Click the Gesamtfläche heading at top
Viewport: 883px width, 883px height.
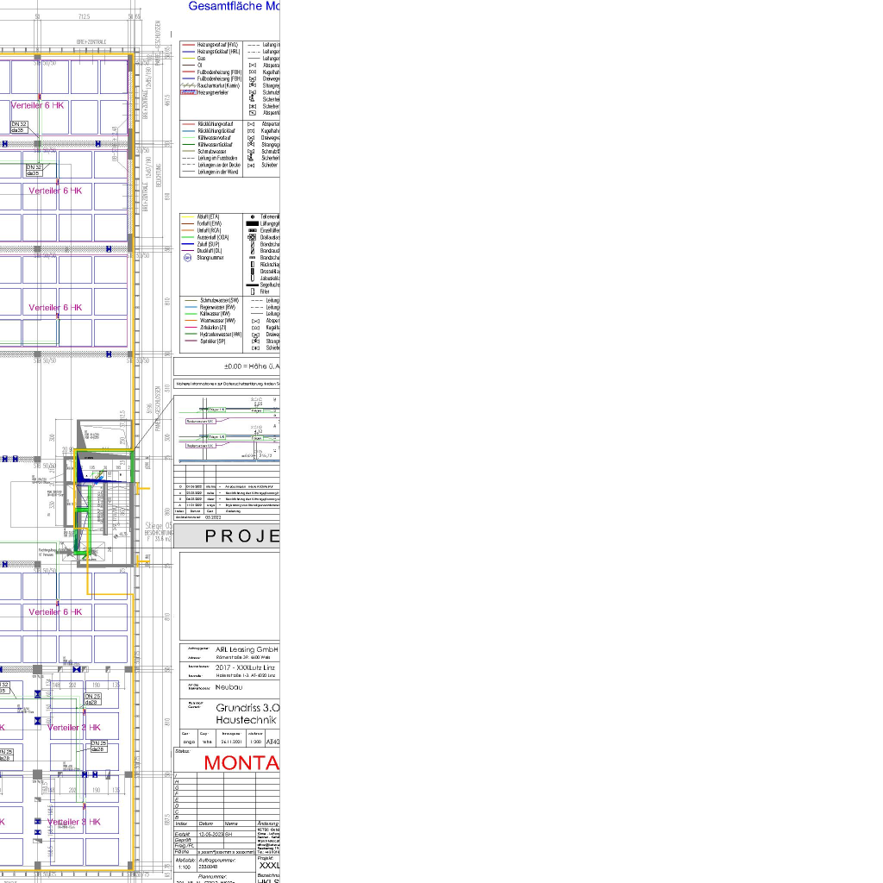233,6
